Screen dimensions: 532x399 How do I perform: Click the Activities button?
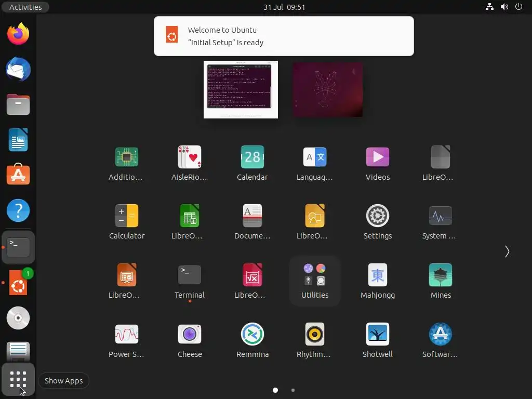tap(25, 7)
